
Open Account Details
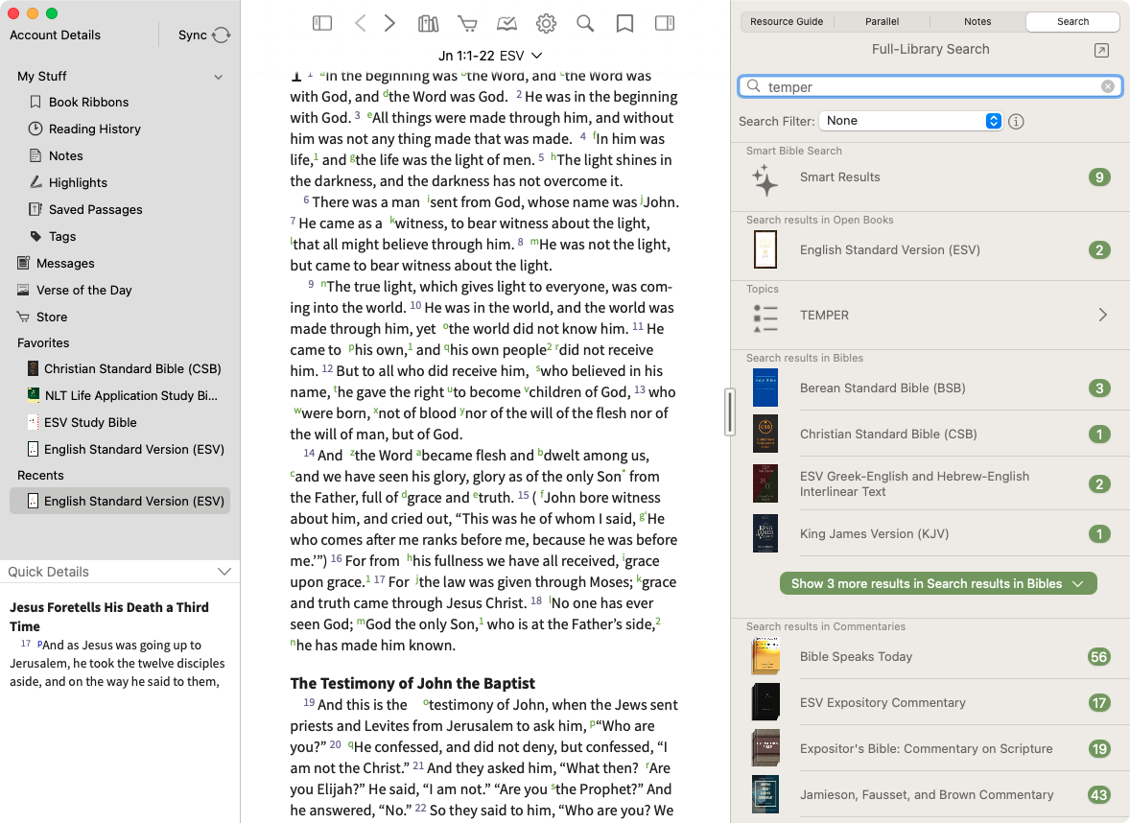pos(55,35)
